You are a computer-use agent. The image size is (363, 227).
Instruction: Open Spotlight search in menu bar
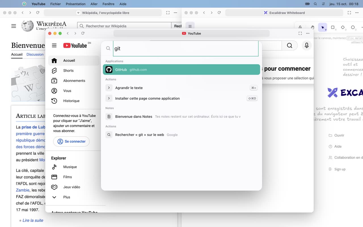tap(315, 4)
